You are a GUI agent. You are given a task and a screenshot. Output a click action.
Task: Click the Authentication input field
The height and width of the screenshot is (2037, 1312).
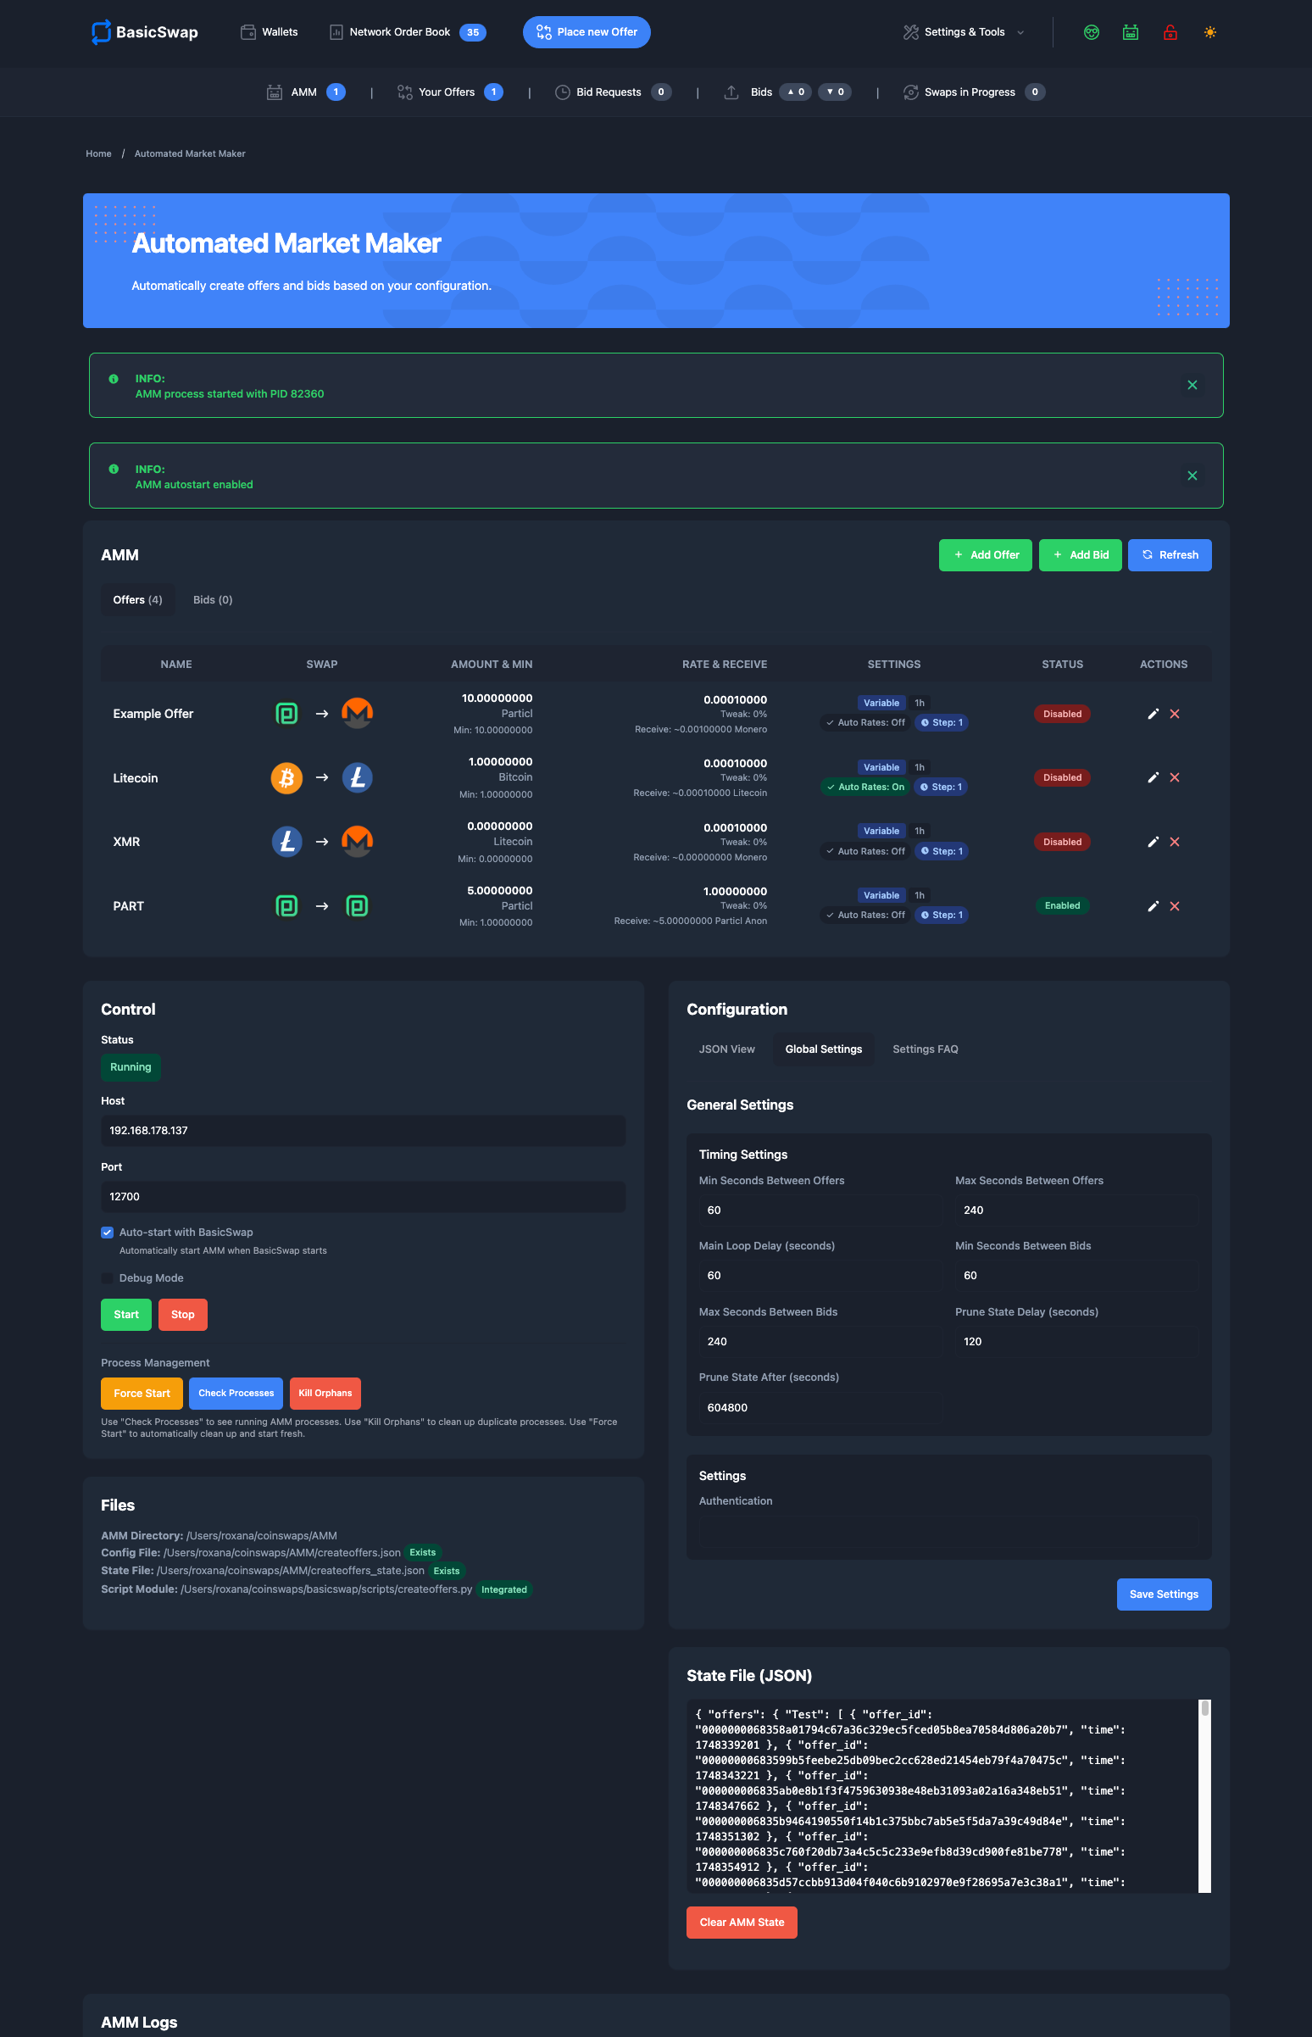coord(948,1532)
